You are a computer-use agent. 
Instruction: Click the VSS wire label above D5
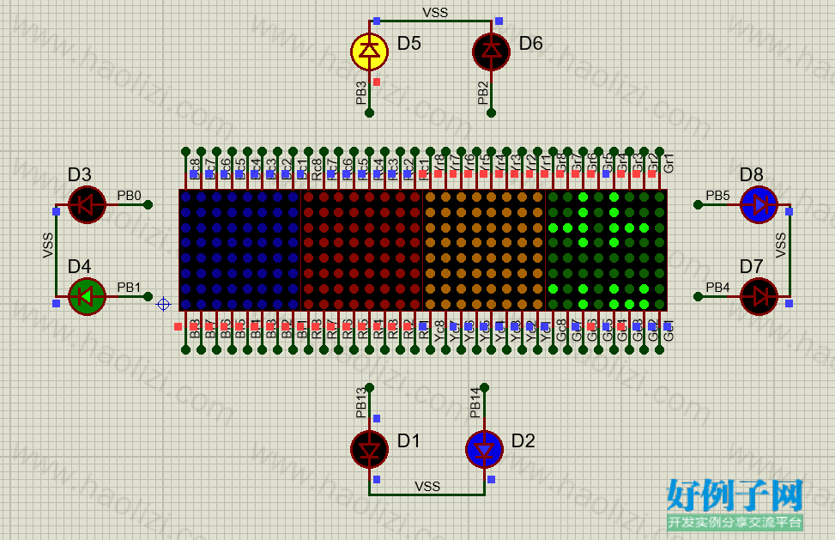click(435, 12)
